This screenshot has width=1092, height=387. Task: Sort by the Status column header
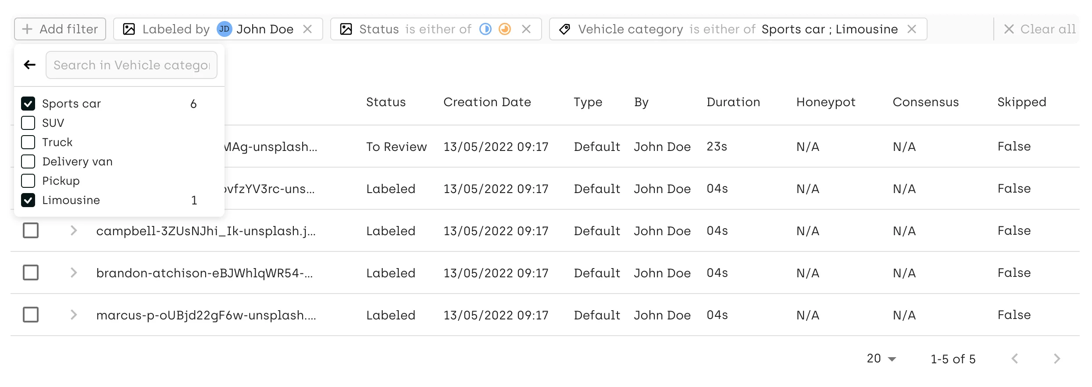[386, 102]
